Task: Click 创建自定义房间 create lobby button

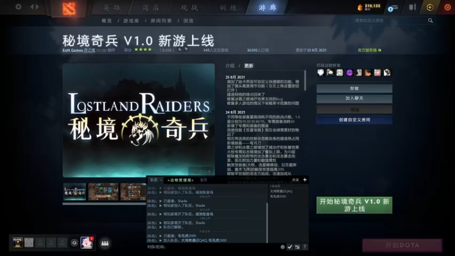Action: point(354,119)
